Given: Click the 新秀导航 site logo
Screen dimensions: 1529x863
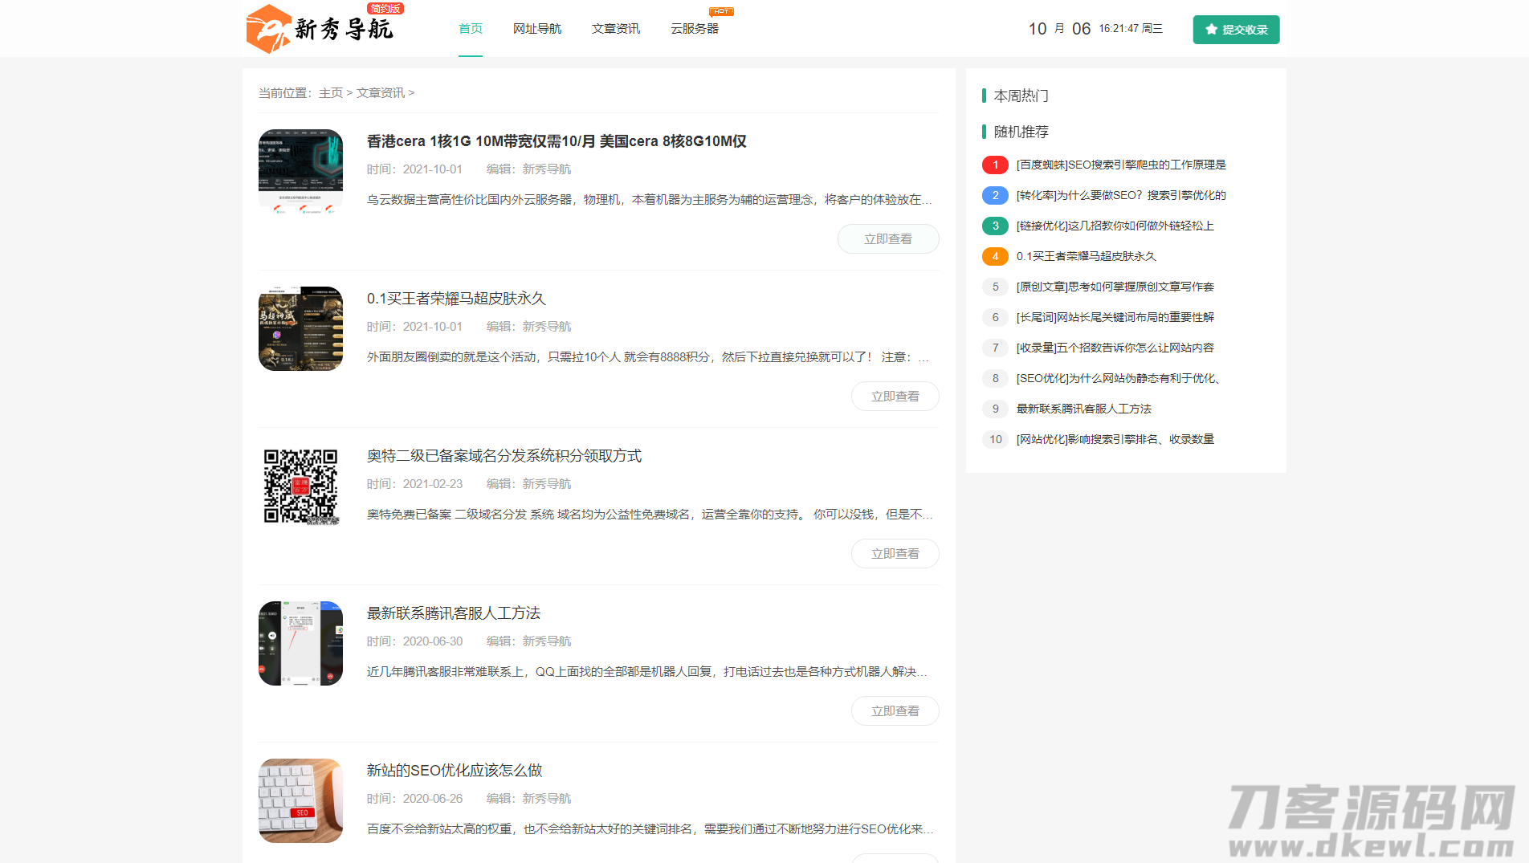Looking at the screenshot, I should pyautogui.click(x=320, y=29).
